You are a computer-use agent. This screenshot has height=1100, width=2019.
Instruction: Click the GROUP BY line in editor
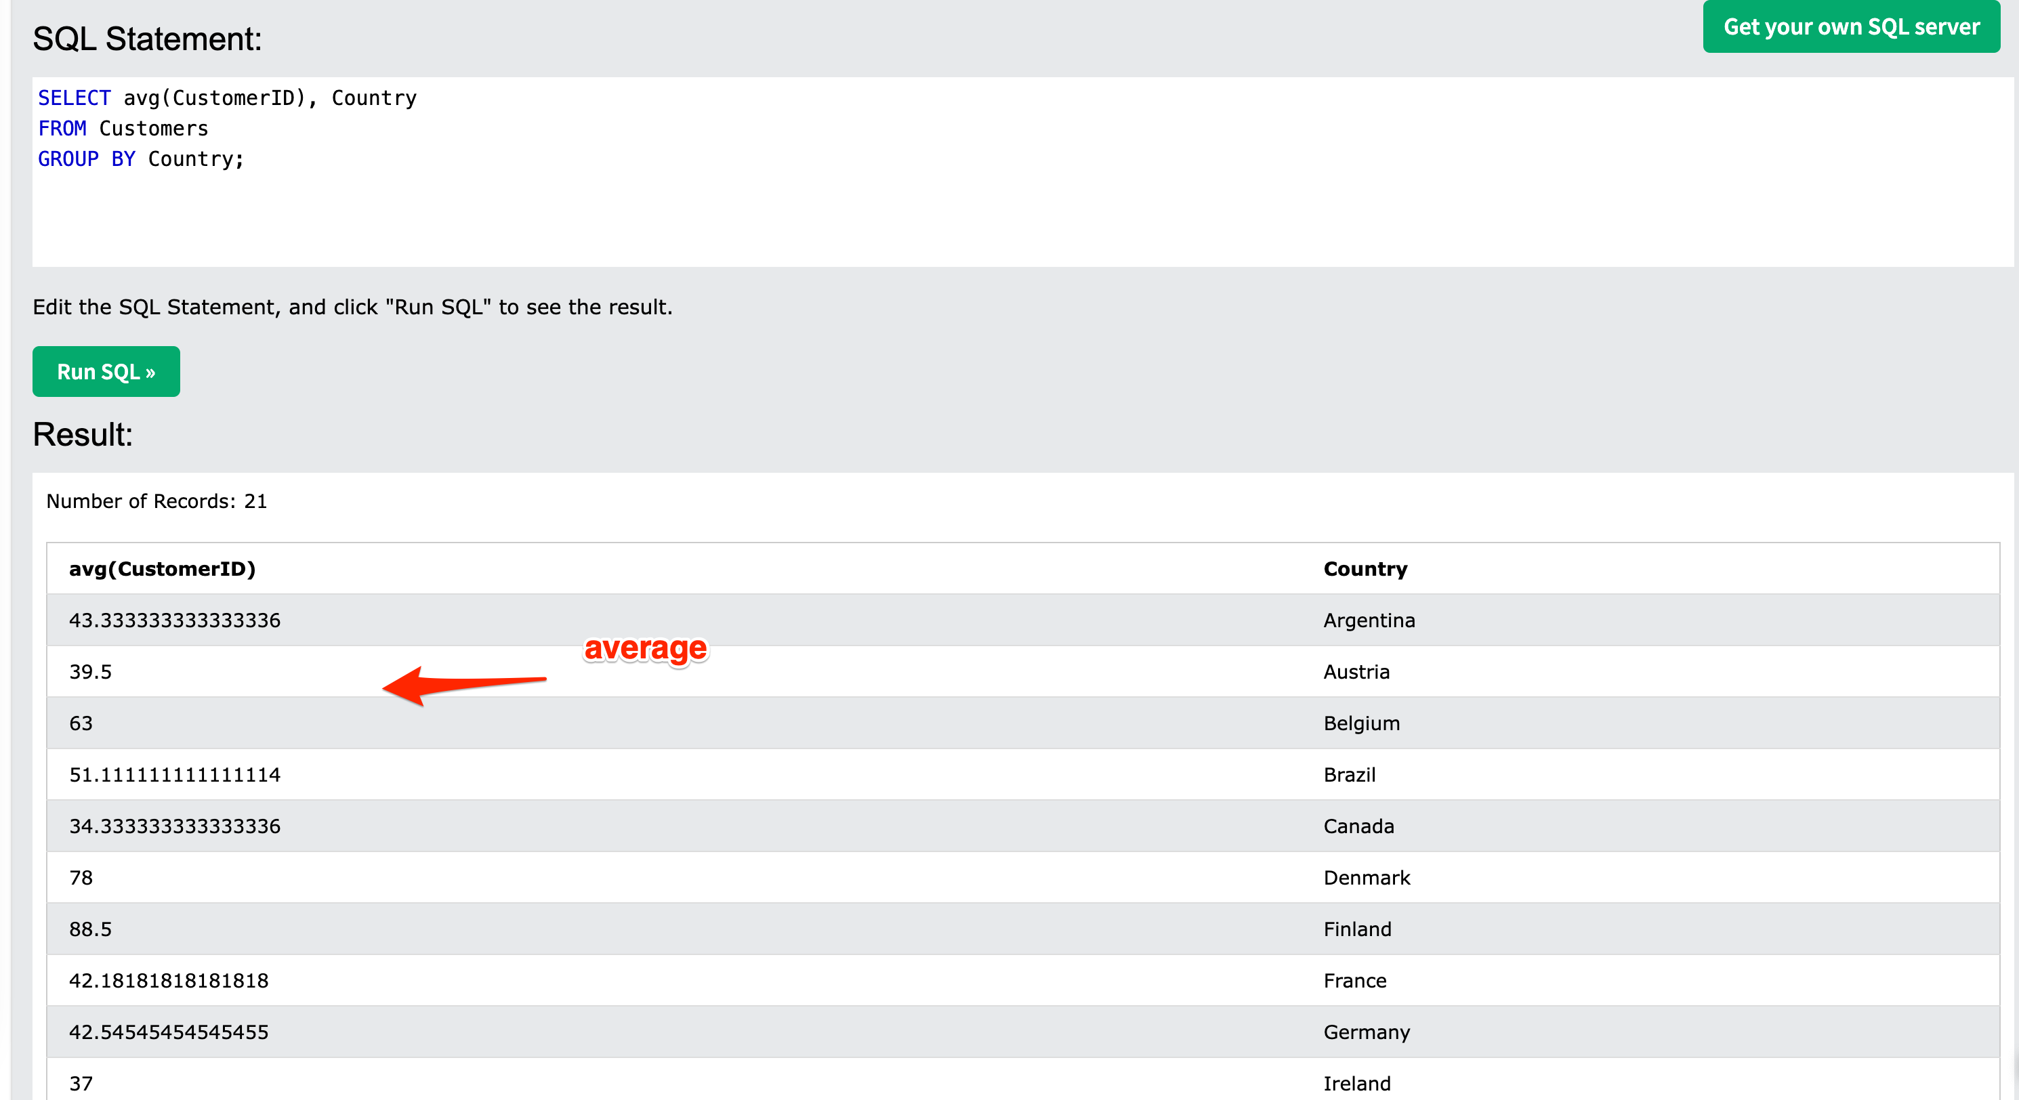[141, 159]
